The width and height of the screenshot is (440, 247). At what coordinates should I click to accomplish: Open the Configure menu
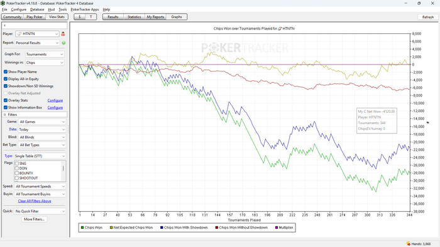pyautogui.click(x=18, y=9)
